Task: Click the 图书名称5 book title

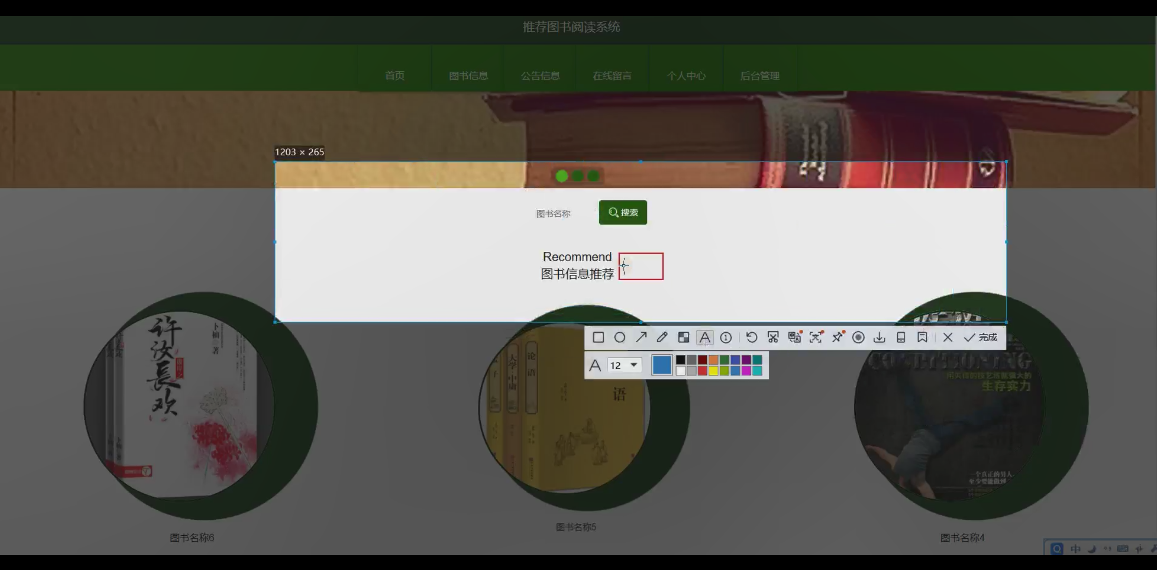Action: tap(576, 527)
